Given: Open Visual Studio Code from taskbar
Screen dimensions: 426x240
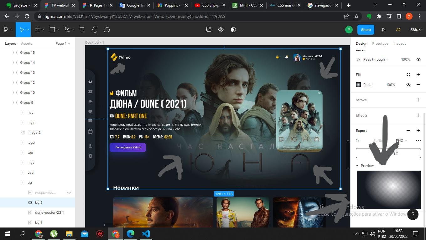Looking at the screenshot, I should click(x=146, y=234).
